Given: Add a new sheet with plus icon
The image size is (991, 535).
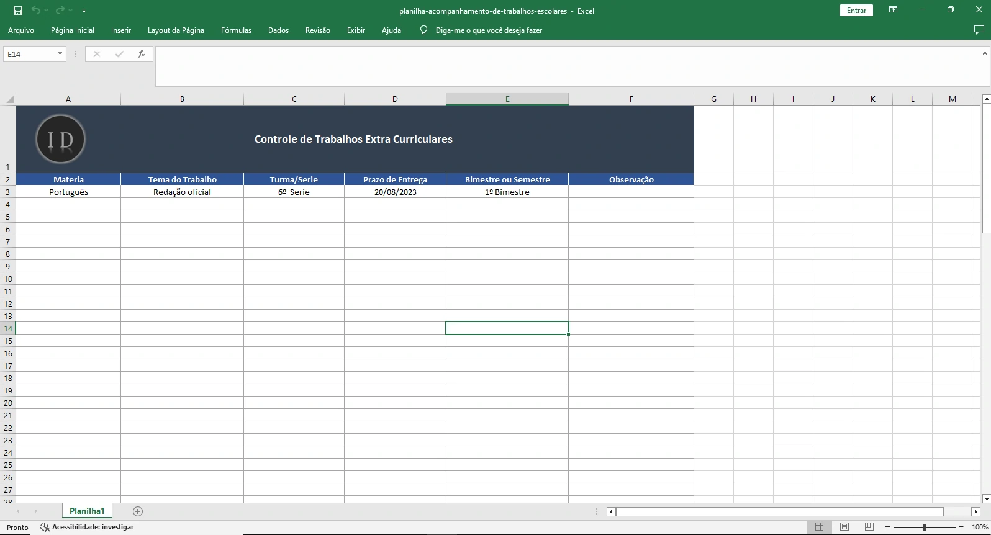Looking at the screenshot, I should click(x=138, y=511).
